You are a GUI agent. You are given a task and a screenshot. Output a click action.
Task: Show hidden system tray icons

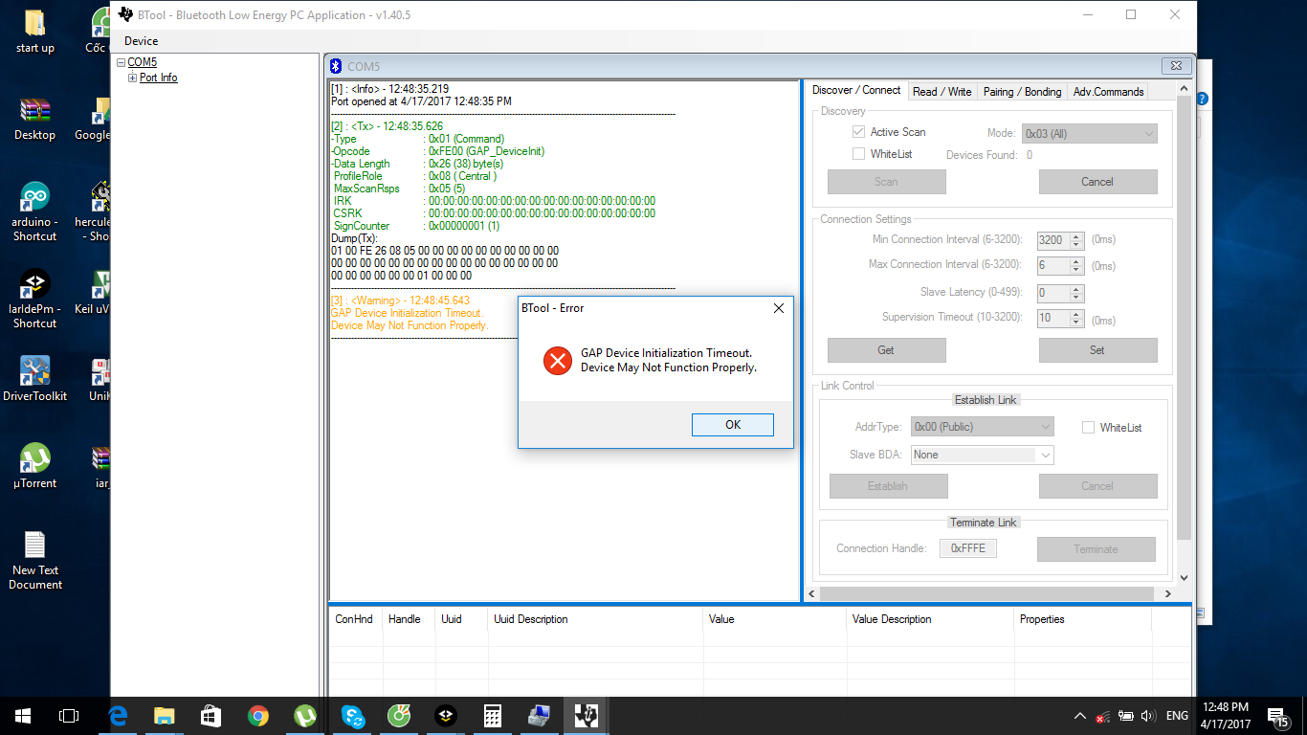1080,716
